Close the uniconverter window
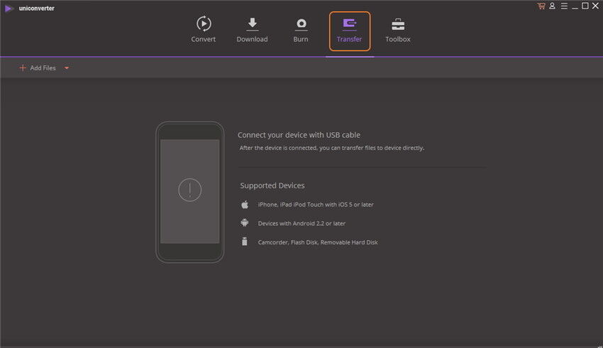This screenshot has width=603, height=348. (595, 6)
